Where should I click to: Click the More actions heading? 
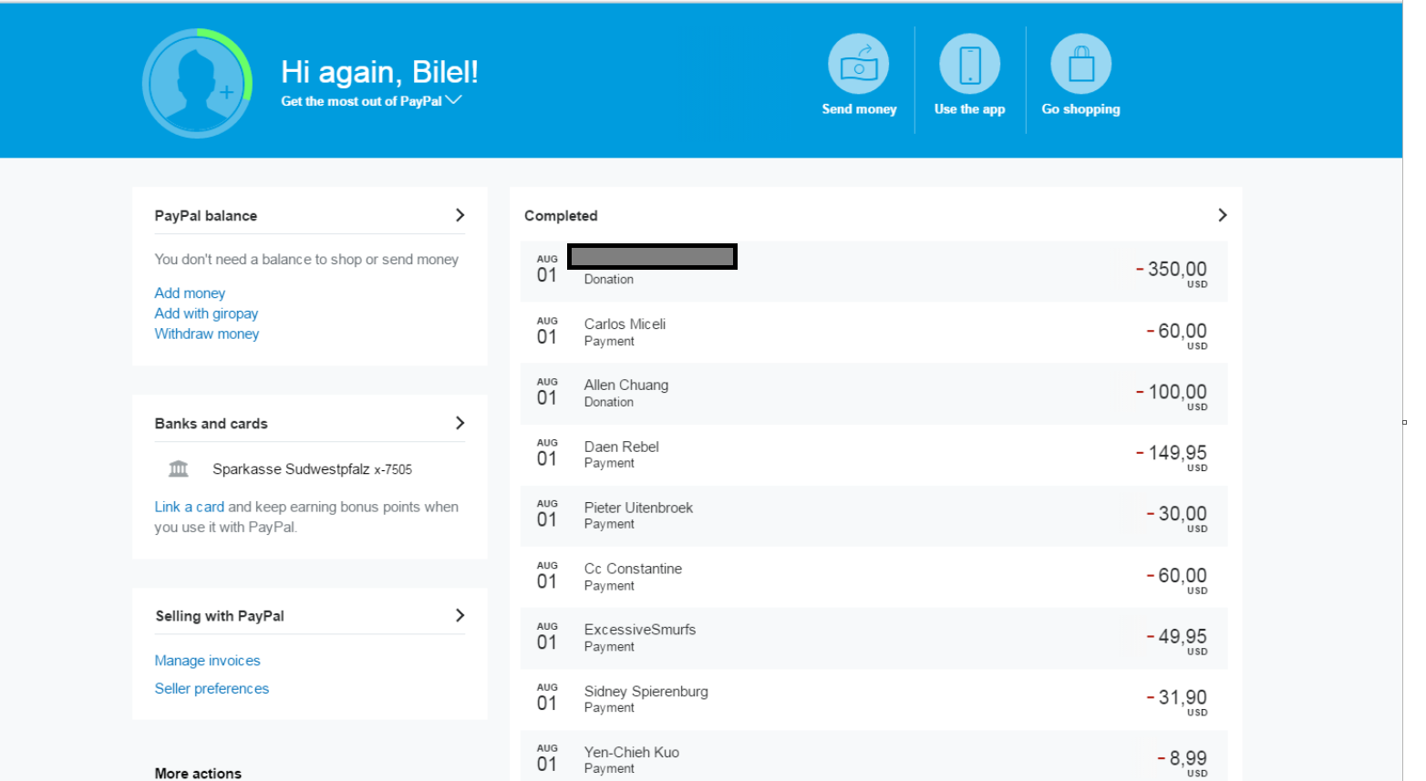(198, 773)
